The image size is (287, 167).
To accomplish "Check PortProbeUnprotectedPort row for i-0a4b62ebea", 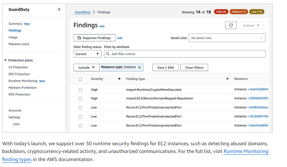I will 80,108.
